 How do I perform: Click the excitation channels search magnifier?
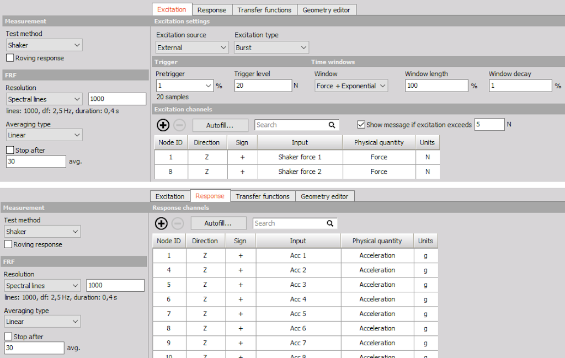pos(332,125)
